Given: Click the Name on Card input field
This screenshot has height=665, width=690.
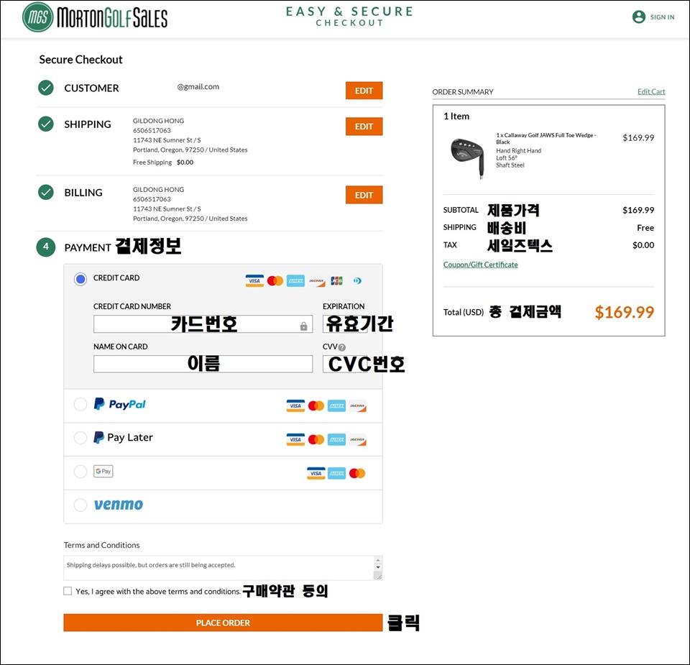Looking at the screenshot, I should click(203, 364).
